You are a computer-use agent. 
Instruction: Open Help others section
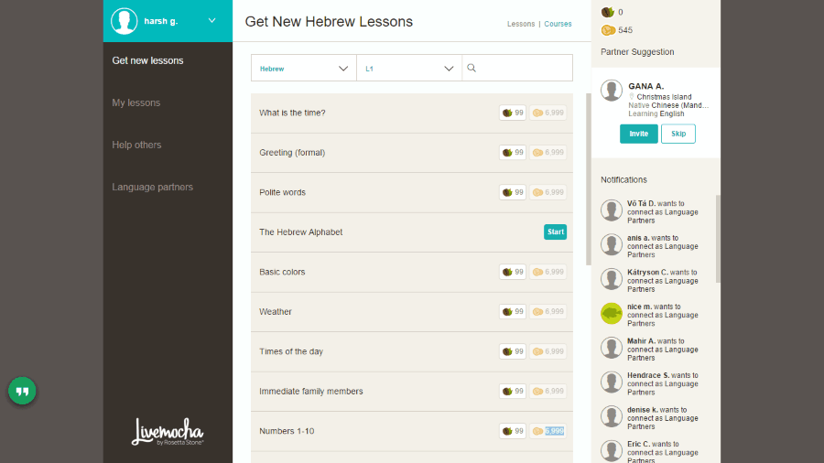[x=136, y=145]
